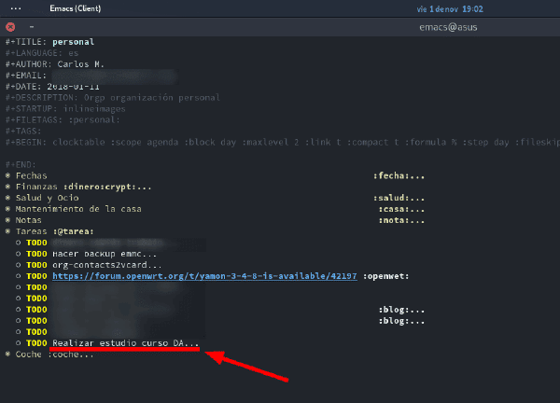Expand the Mantenimiento de la casa heading
The width and height of the screenshot is (560, 403).
click(78, 209)
